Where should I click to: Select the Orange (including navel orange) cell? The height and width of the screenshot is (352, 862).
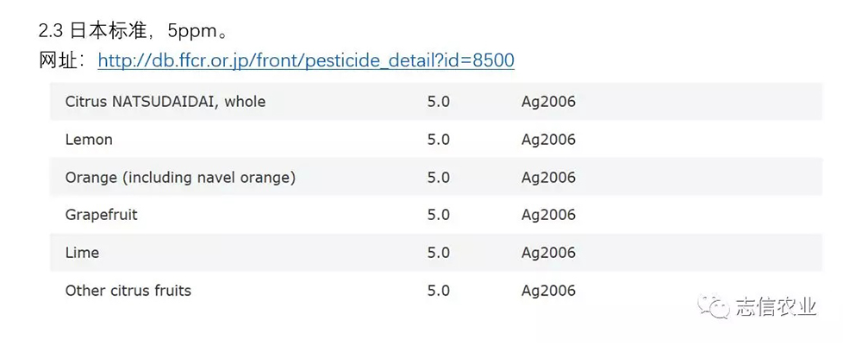[180, 178]
